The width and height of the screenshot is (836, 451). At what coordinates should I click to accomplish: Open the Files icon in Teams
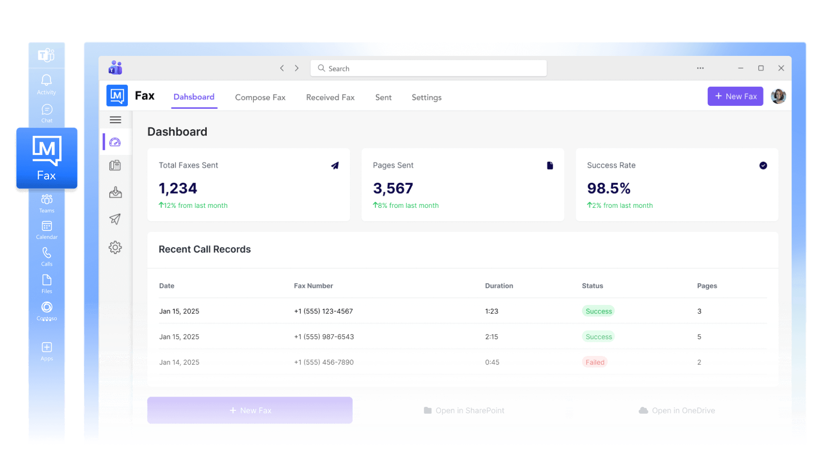tap(47, 280)
